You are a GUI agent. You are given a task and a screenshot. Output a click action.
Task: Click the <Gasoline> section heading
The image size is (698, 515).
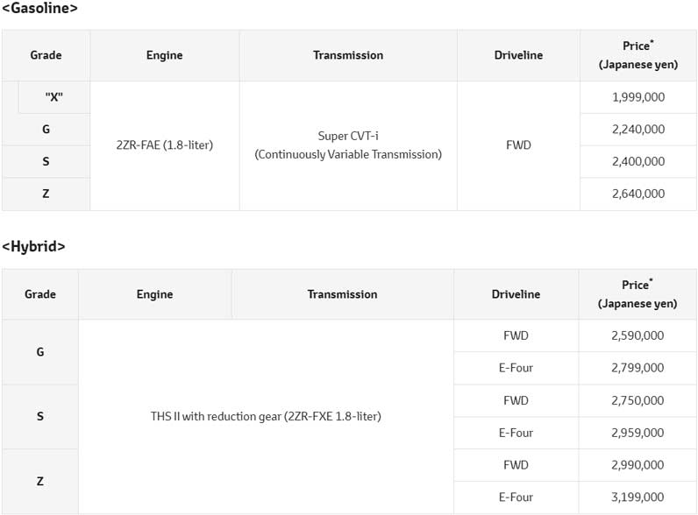point(40,9)
